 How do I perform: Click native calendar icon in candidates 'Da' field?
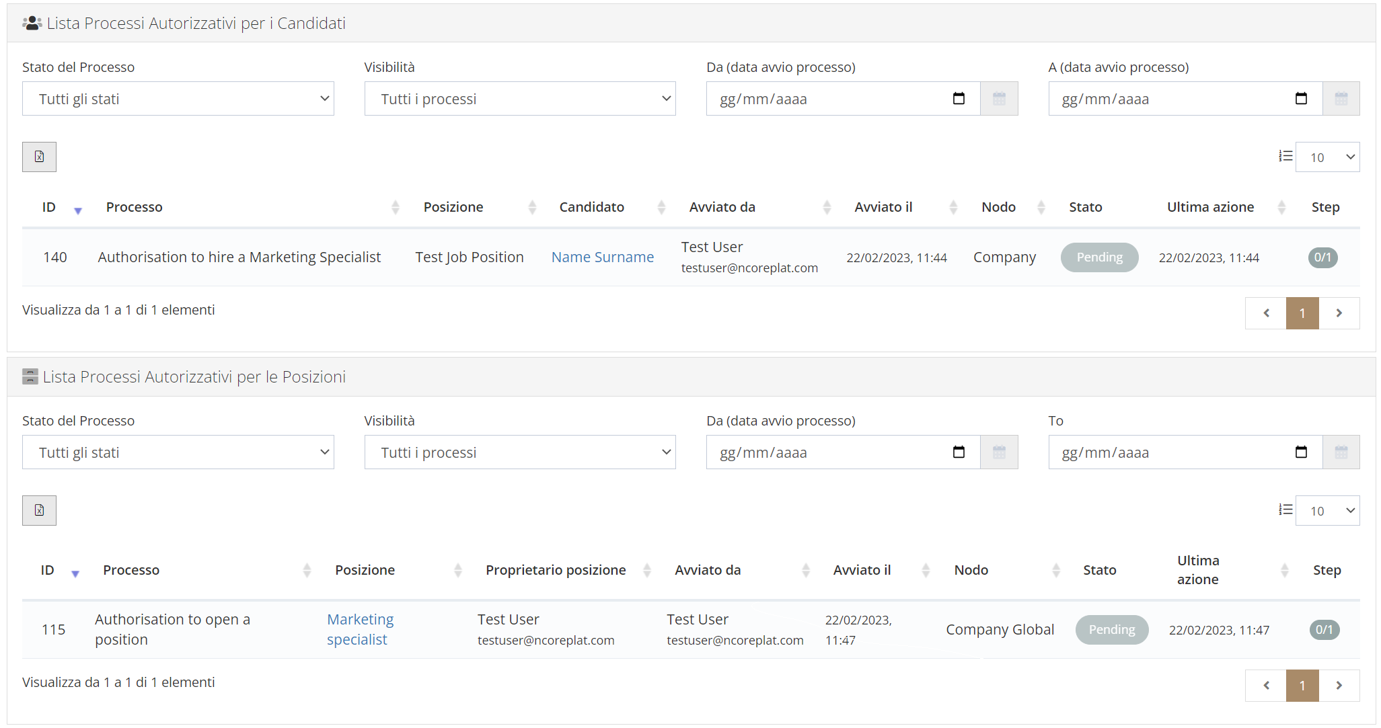tap(959, 99)
